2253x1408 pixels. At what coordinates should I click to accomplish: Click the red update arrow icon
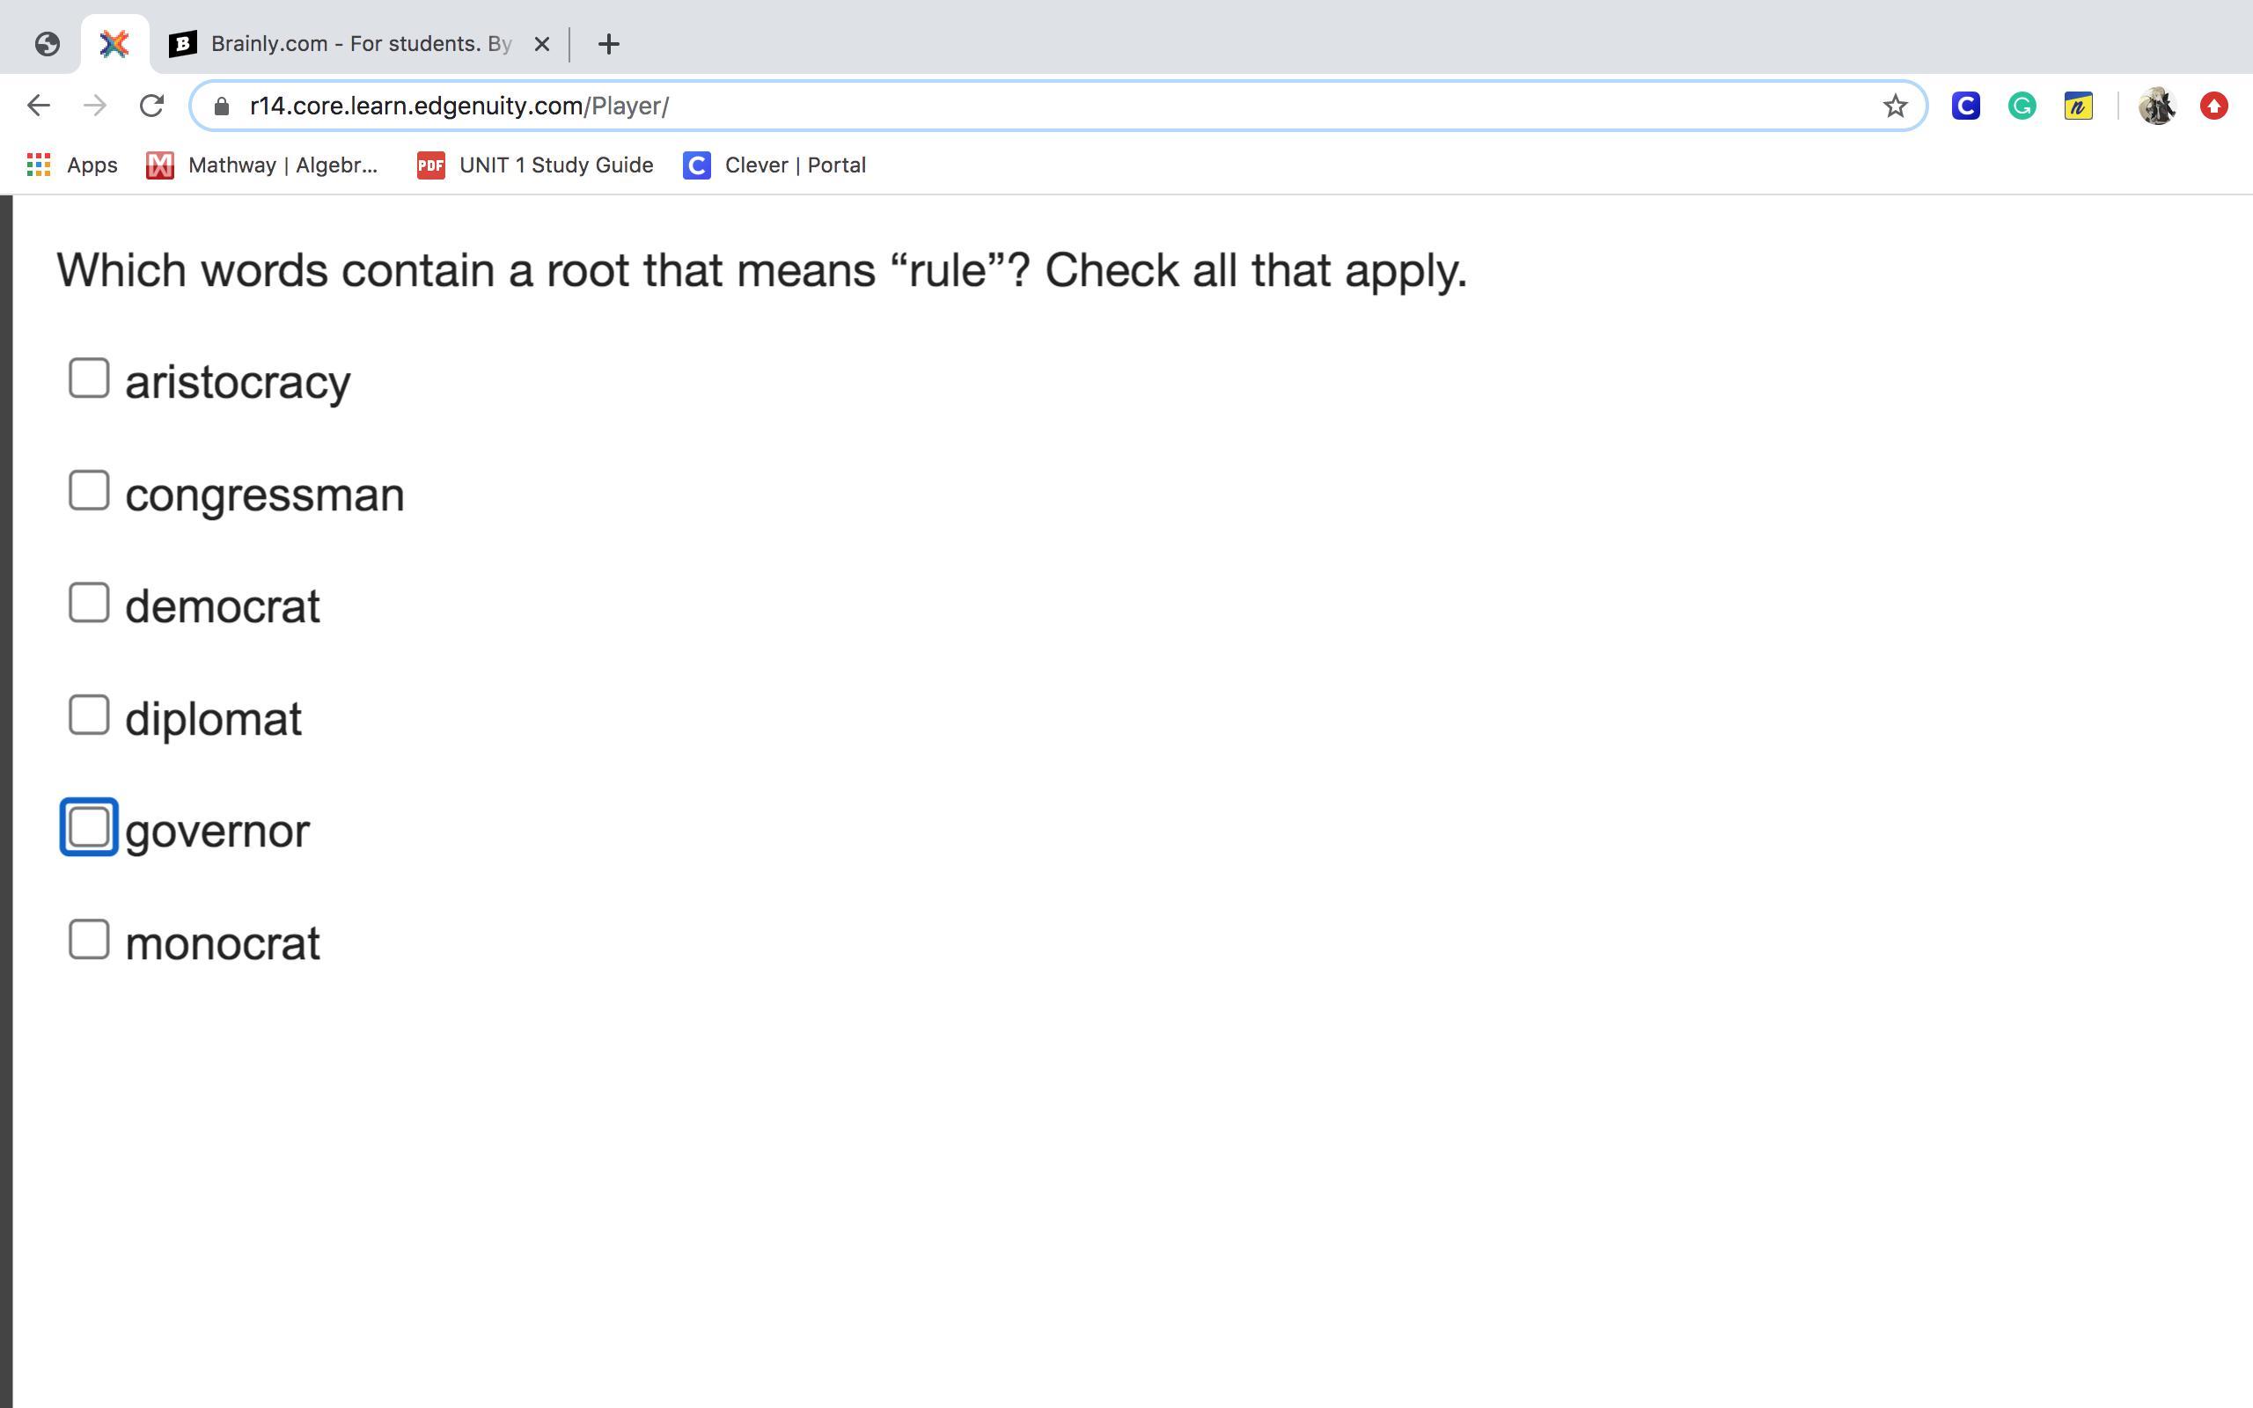pos(2213,106)
